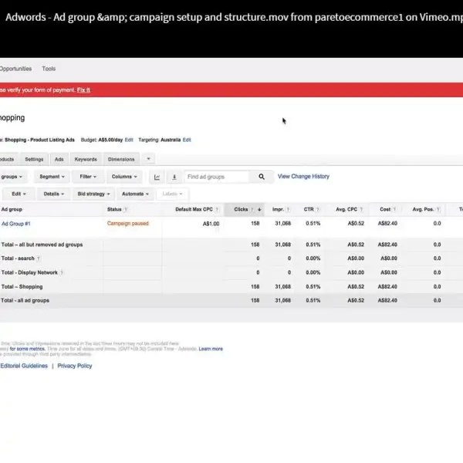Screen dimensions: 463x463
Task: Click help icon next to Default Max CPC
Action: pyautogui.click(x=217, y=209)
